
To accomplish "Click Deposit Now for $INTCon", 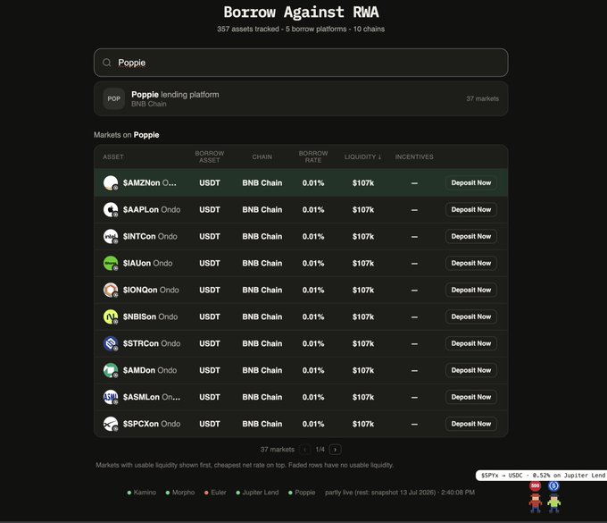I will point(471,236).
